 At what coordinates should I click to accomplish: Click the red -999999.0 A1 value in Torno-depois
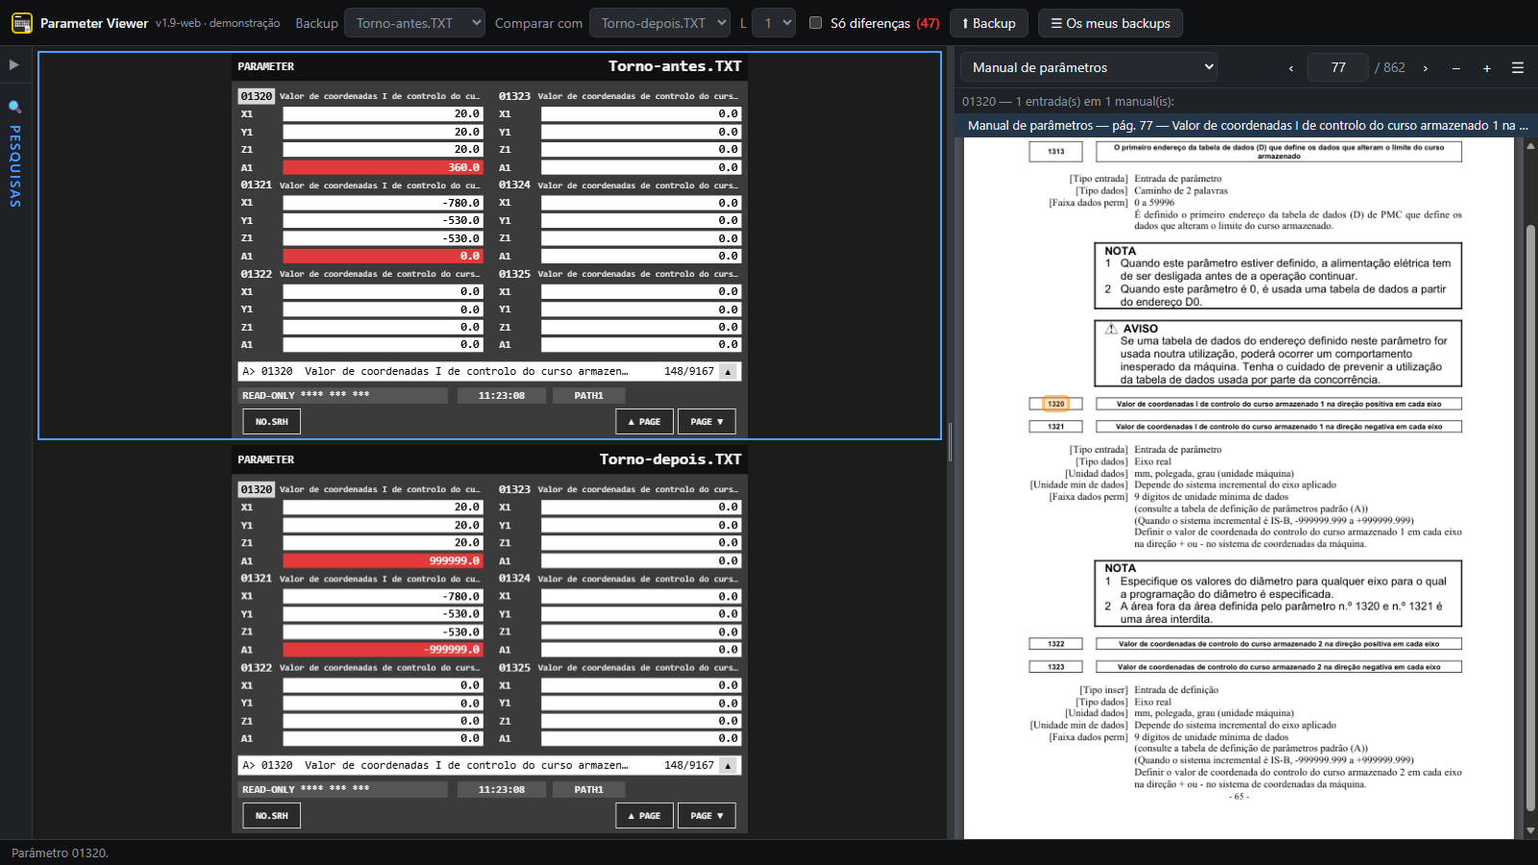coord(383,650)
